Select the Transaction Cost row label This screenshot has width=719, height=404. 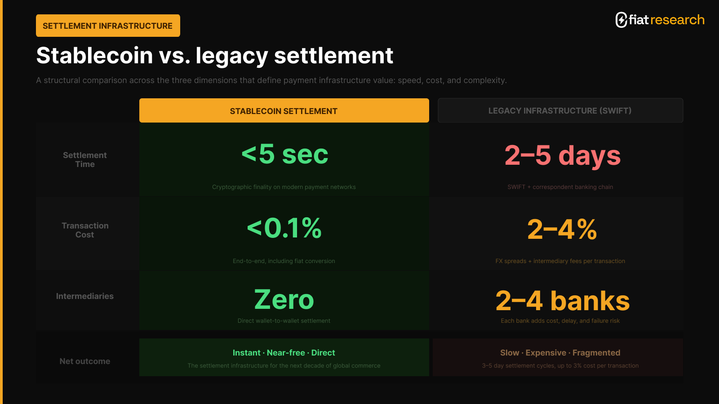click(85, 230)
